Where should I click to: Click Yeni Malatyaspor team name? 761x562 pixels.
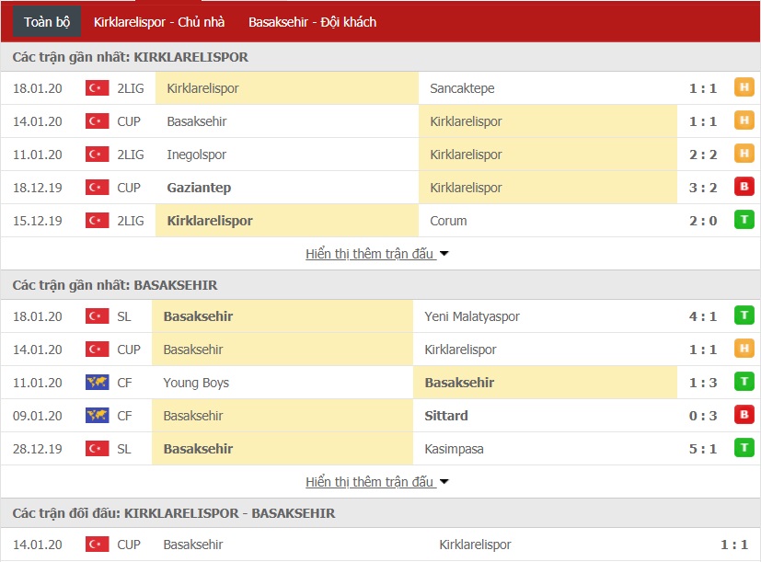coord(472,317)
